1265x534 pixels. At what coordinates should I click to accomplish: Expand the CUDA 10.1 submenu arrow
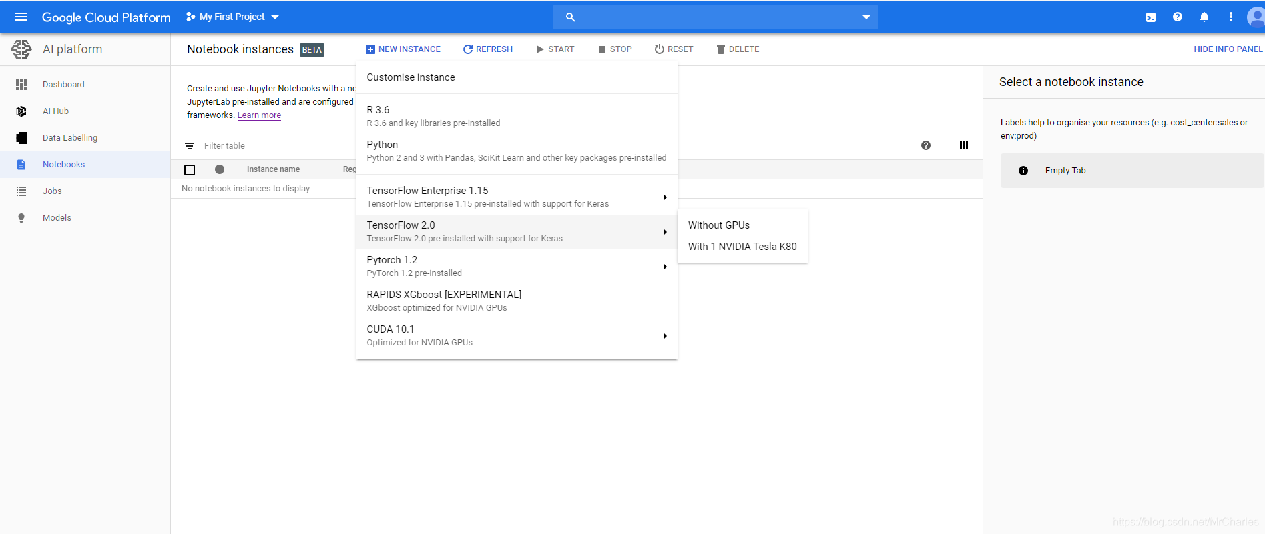click(x=665, y=336)
